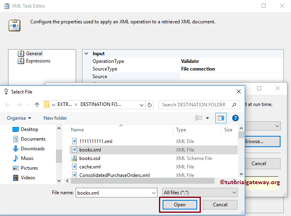Click Browse... in File Connection Manager window
The image size is (291, 216).
click(x=262, y=141)
